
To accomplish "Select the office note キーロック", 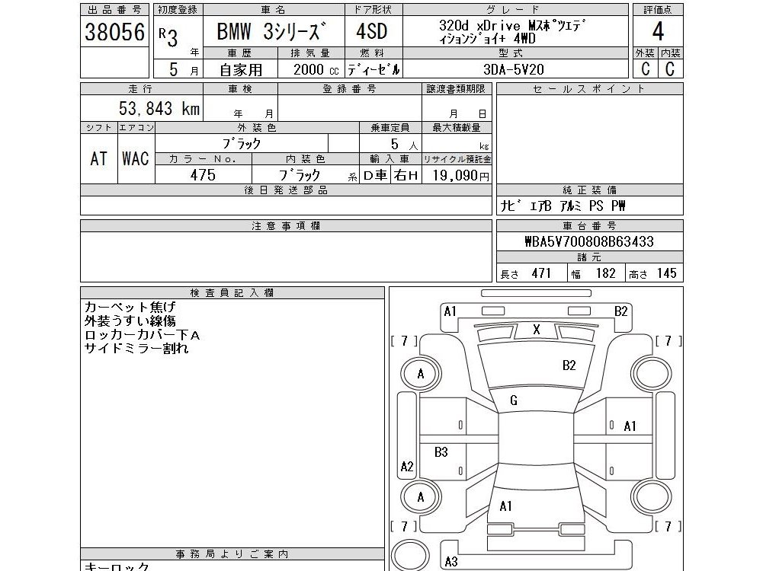I will point(117,566).
